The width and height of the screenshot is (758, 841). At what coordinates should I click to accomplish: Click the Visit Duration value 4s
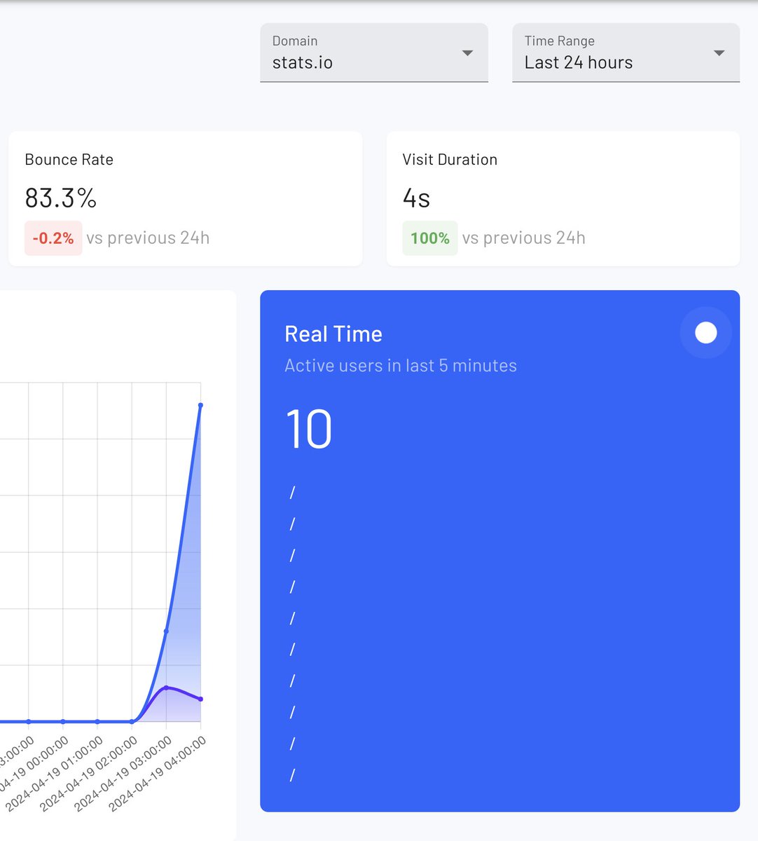click(x=416, y=198)
